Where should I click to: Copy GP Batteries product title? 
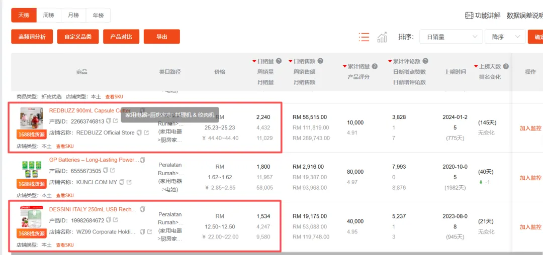pos(143,160)
